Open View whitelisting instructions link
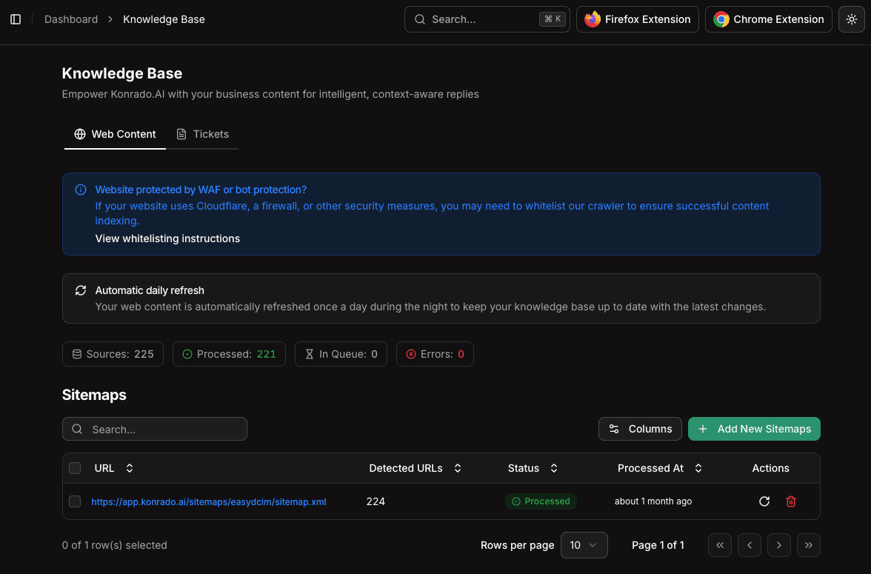 tap(167, 238)
